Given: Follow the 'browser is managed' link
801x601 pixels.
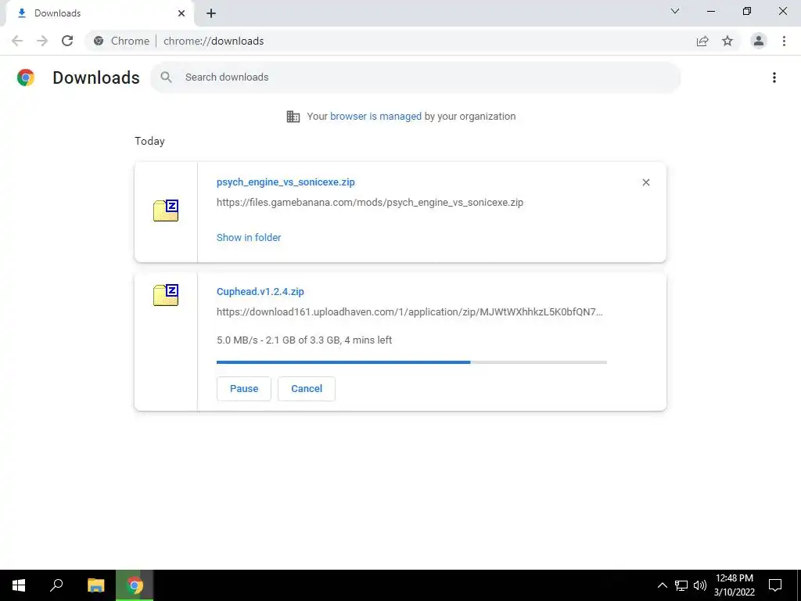Looking at the screenshot, I should (x=375, y=117).
